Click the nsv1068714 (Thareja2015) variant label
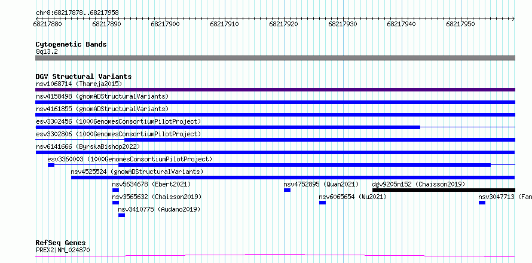The image size is (532, 263). click(x=79, y=84)
